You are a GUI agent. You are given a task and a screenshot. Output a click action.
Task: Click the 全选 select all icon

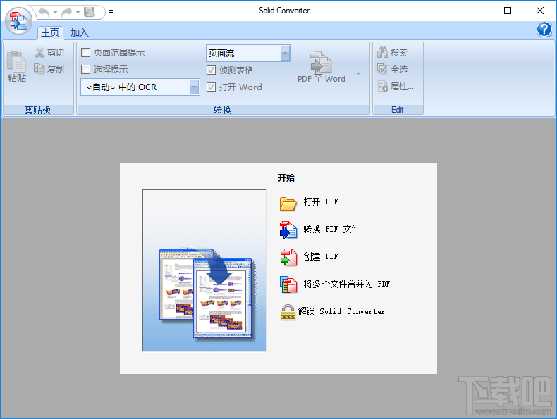tap(383, 69)
